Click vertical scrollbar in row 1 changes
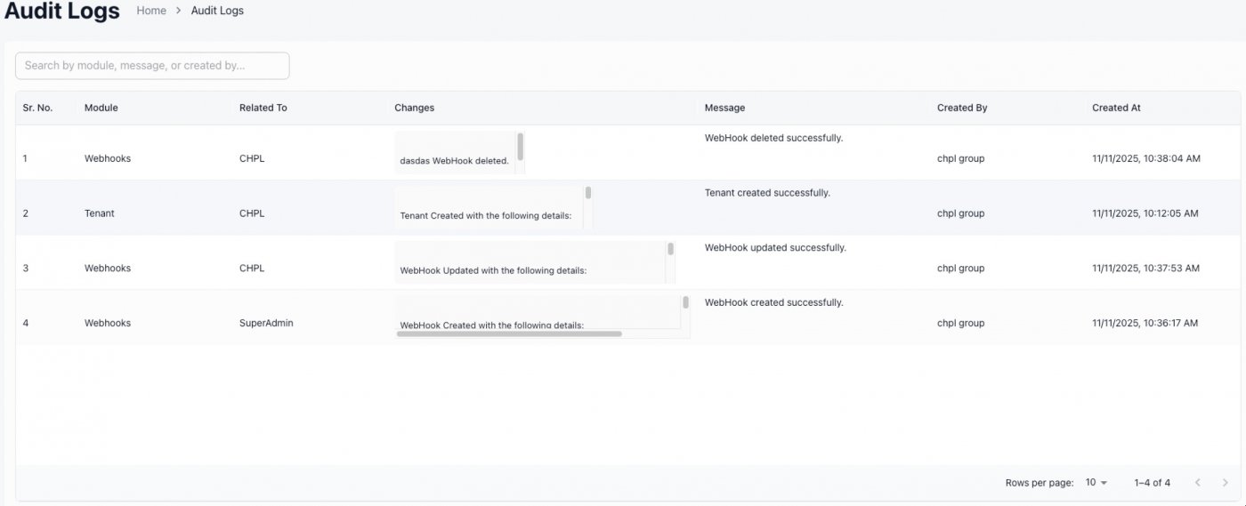Viewport: 1246px width, 506px height. (x=521, y=146)
